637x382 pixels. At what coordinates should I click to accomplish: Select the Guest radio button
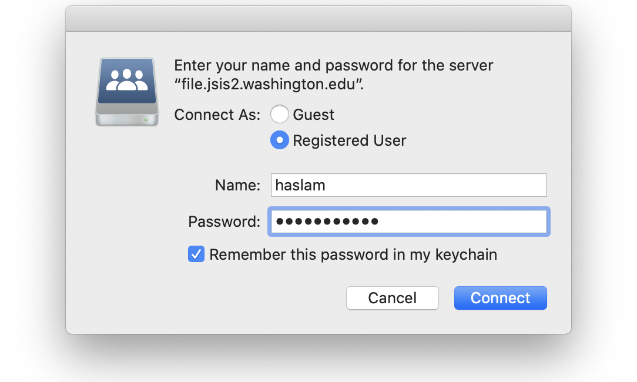coord(280,114)
